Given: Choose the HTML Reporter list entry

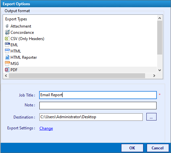Looking at the screenshot, I should pos(24,57).
